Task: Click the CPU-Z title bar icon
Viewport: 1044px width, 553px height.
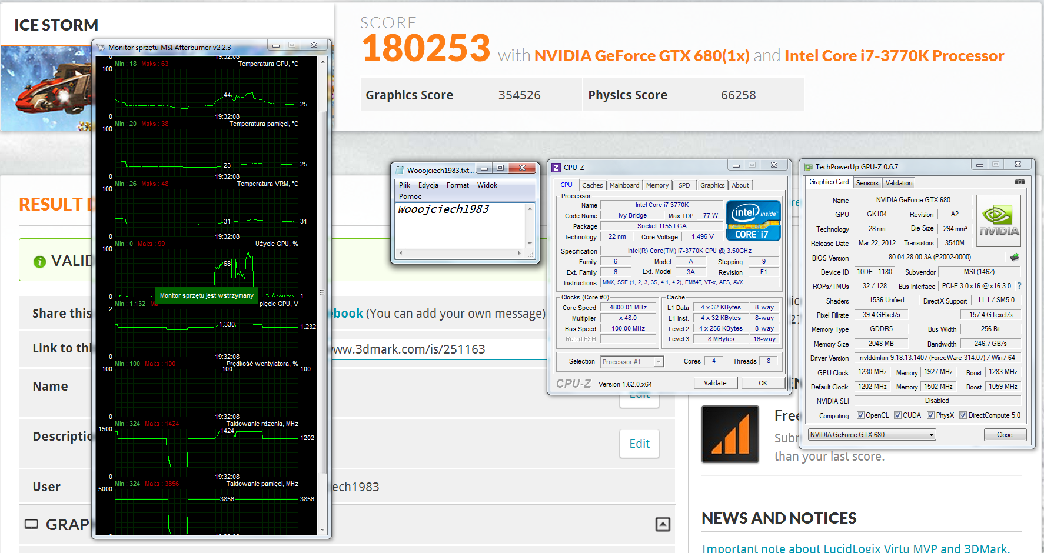Action: click(556, 167)
